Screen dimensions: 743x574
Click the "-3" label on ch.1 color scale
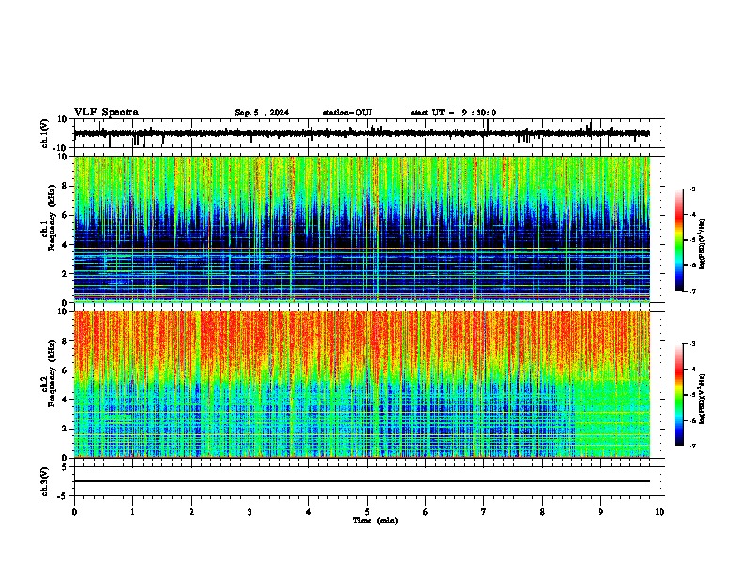coord(691,189)
